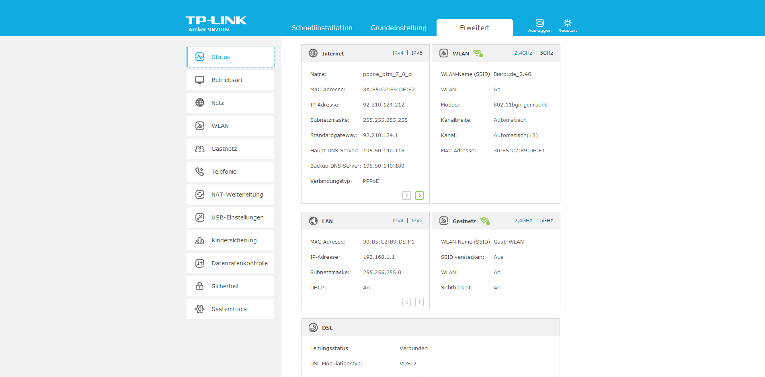Viewport: 765px width, 377px height.
Task: Click the Neustart reboot icon
Action: click(x=567, y=23)
